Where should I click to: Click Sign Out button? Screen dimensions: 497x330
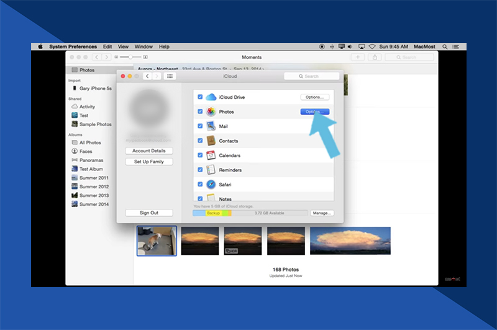[x=149, y=213]
